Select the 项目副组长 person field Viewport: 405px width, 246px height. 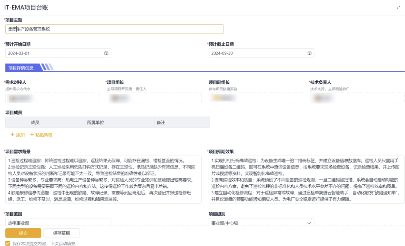(256, 98)
